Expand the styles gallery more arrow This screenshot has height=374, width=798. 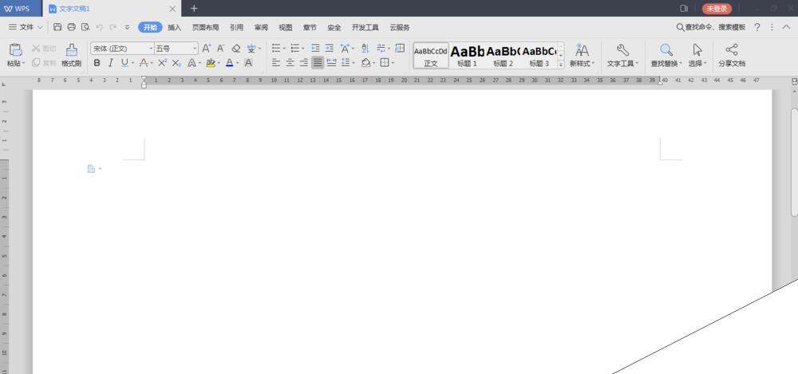click(x=561, y=64)
